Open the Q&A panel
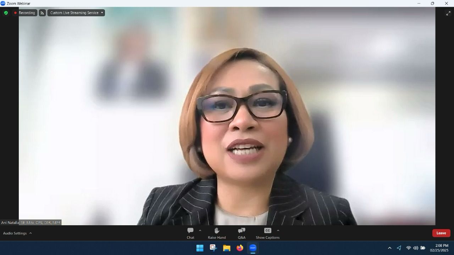Image resolution: width=454 pixels, height=255 pixels. pos(242,233)
